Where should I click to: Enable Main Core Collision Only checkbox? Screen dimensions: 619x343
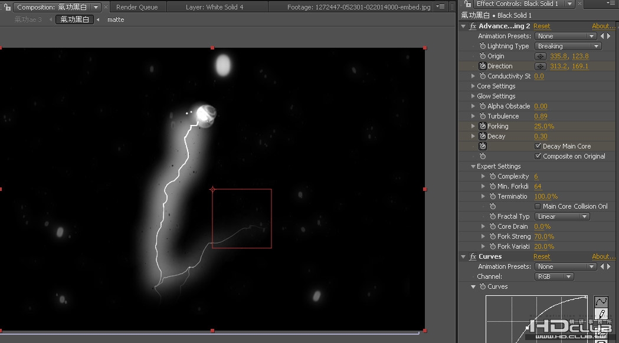click(x=538, y=206)
